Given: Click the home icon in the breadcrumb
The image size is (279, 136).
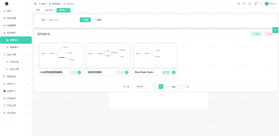Looking at the screenshot, I should pyautogui.click(x=40, y=4).
